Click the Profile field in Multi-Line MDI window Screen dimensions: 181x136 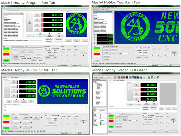[x=66, y=133]
